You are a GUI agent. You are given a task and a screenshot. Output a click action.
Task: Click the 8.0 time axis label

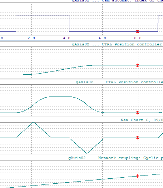[x=138, y=38]
